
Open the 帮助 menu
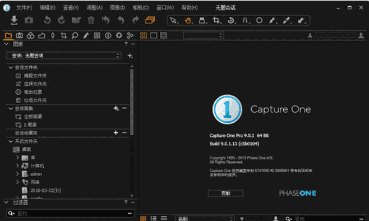pos(190,8)
